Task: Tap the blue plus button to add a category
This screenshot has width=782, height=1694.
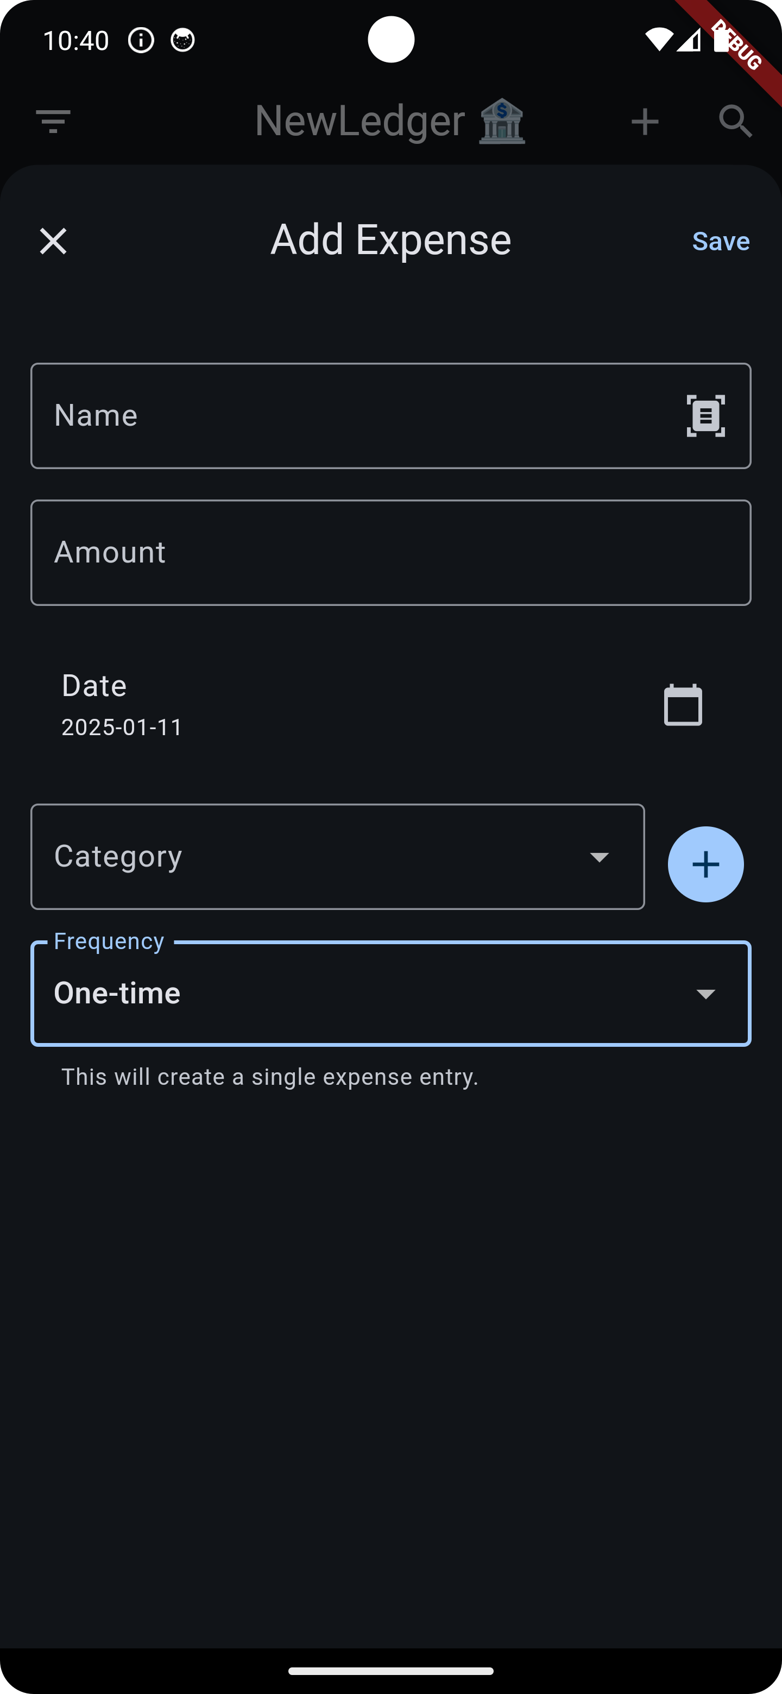Action: [x=706, y=864]
